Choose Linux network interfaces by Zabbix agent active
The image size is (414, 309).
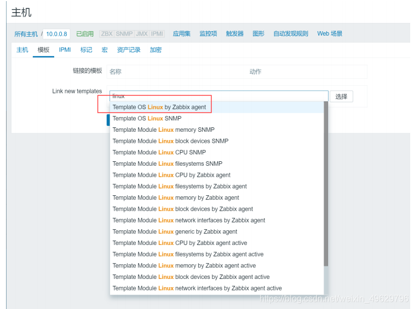pos(217,288)
